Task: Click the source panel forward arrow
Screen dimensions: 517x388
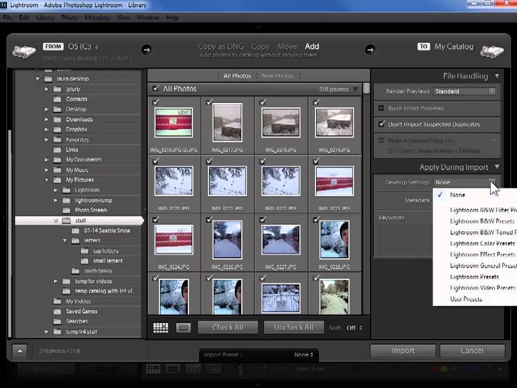Action: click(146, 50)
